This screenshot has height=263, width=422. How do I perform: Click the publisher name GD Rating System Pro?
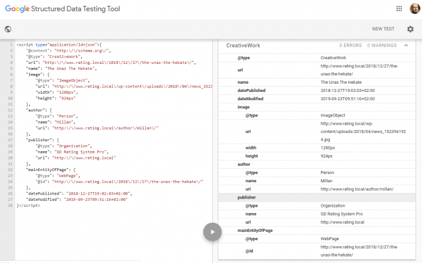tap(342, 214)
